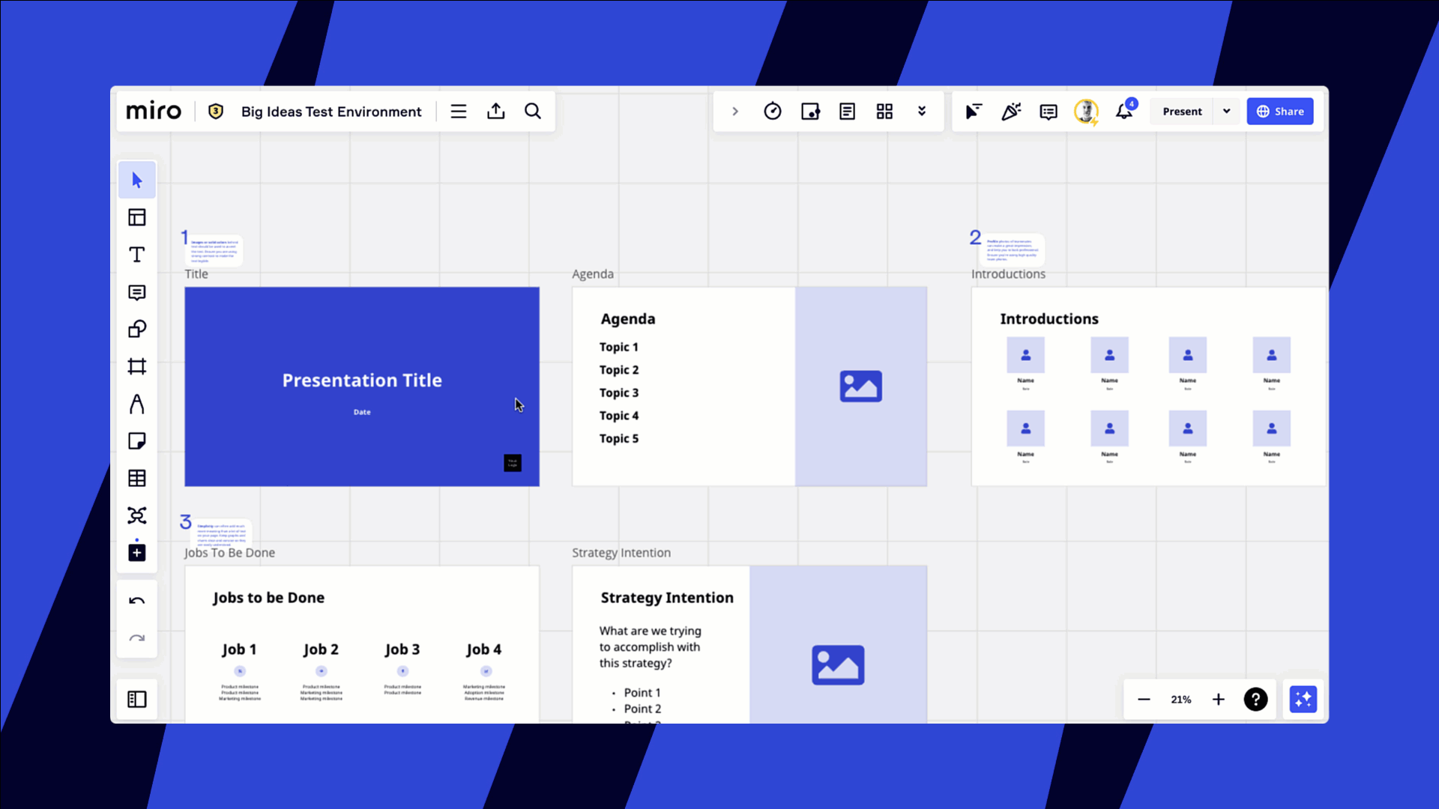
Task: Click the Present button
Action: pos(1182,112)
